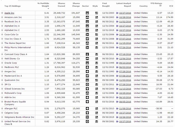
Task: Click Comcast Corp Class A sector icon
Action: click(x=87, y=55)
